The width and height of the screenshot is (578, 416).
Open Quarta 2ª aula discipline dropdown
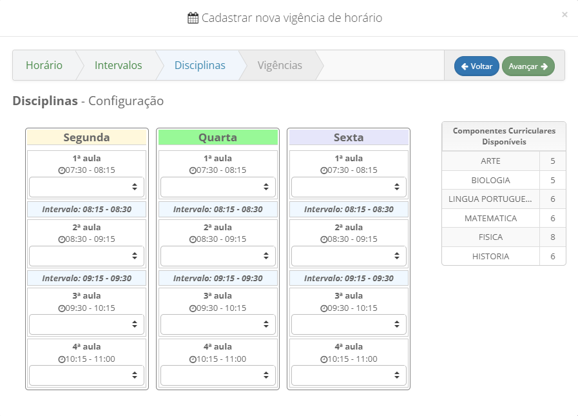tap(218, 256)
